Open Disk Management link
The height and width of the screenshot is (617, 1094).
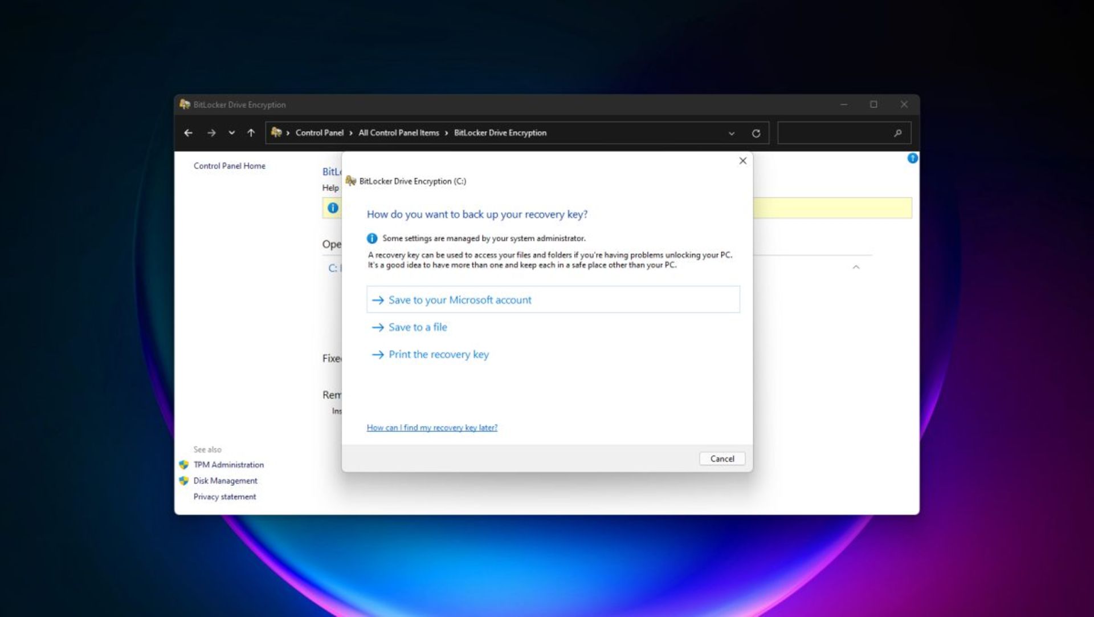(225, 481)
